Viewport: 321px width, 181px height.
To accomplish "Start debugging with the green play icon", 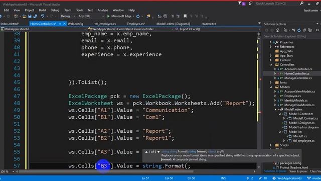I will (x=108, y=16).
